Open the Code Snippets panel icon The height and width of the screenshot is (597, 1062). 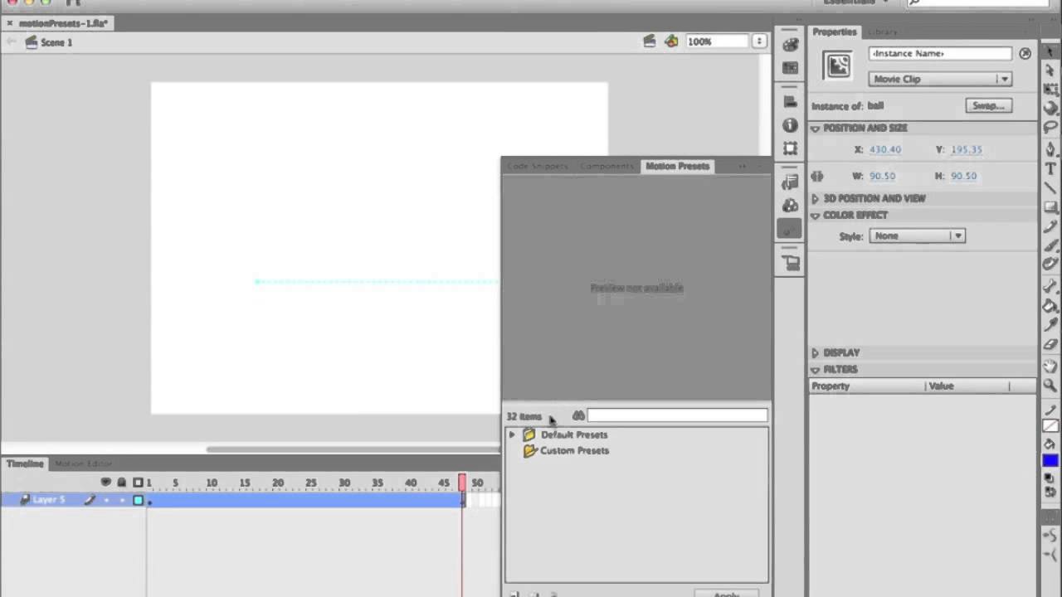tap(790, 182)
